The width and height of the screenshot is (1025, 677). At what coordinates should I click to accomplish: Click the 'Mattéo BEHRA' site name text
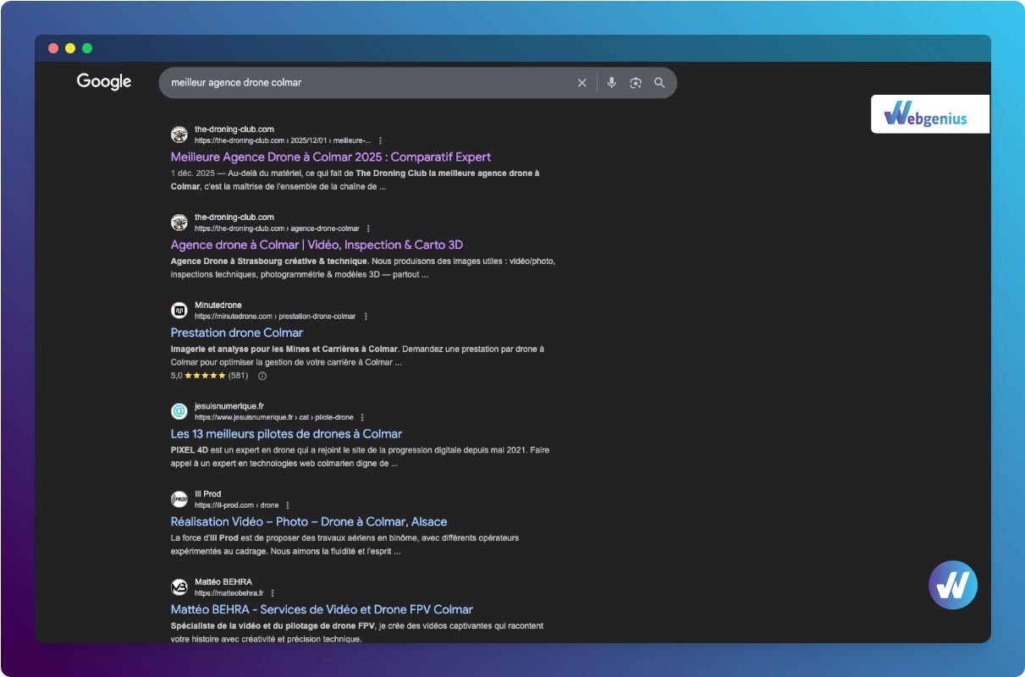[x=223, y=582]
